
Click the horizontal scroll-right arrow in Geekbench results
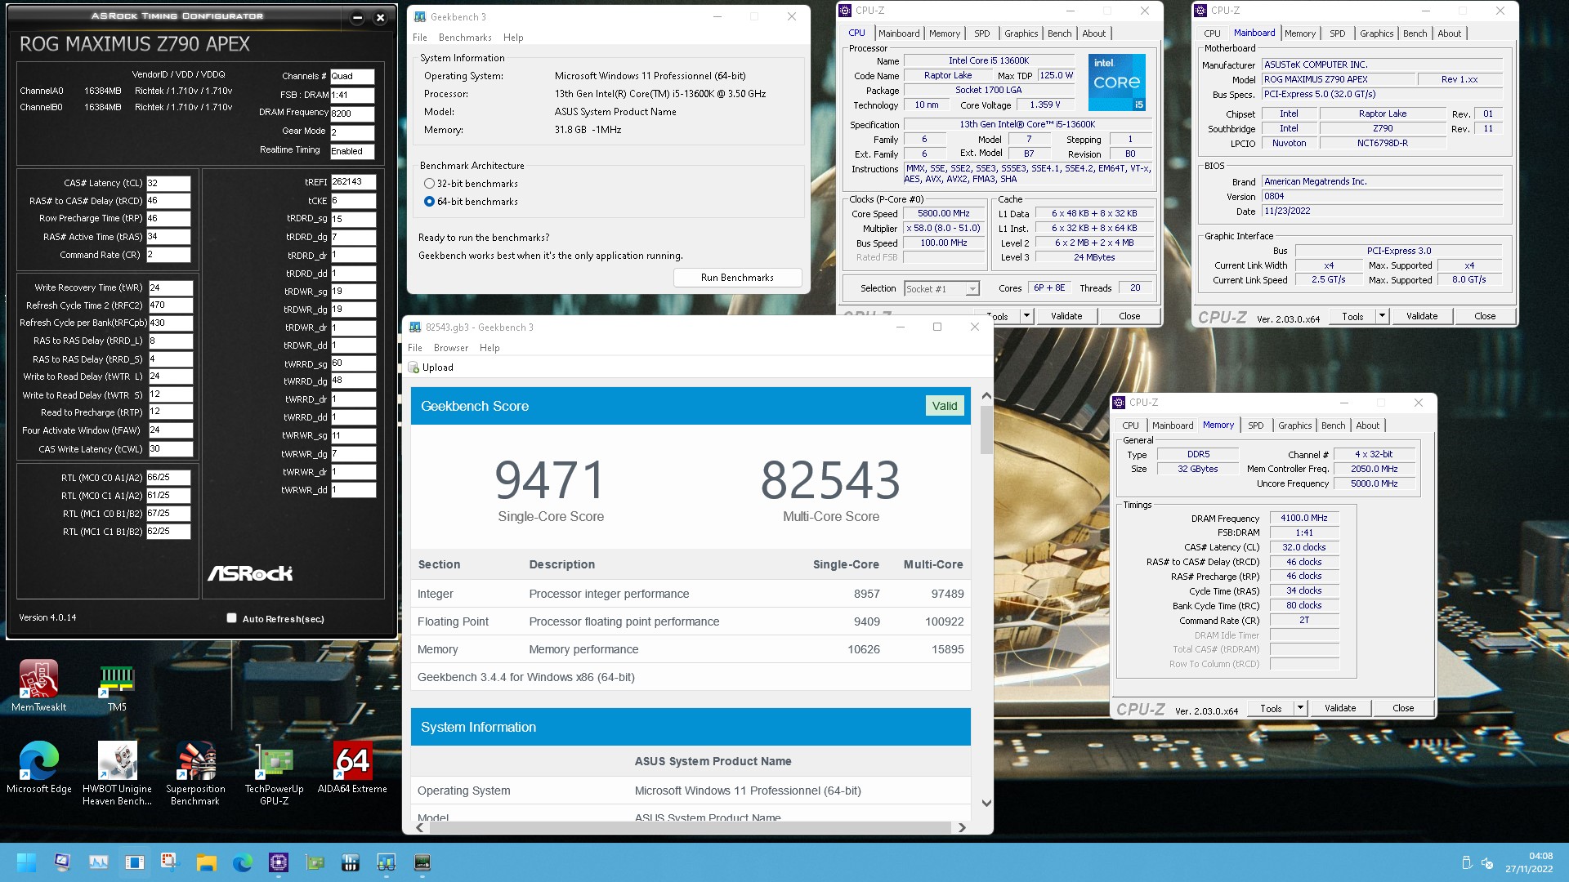click(x=962, y=827)
